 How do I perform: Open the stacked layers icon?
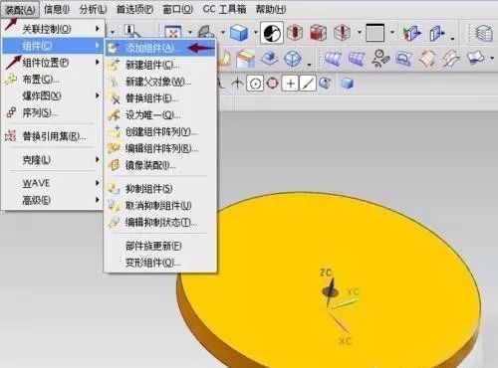tap(484, 33)
